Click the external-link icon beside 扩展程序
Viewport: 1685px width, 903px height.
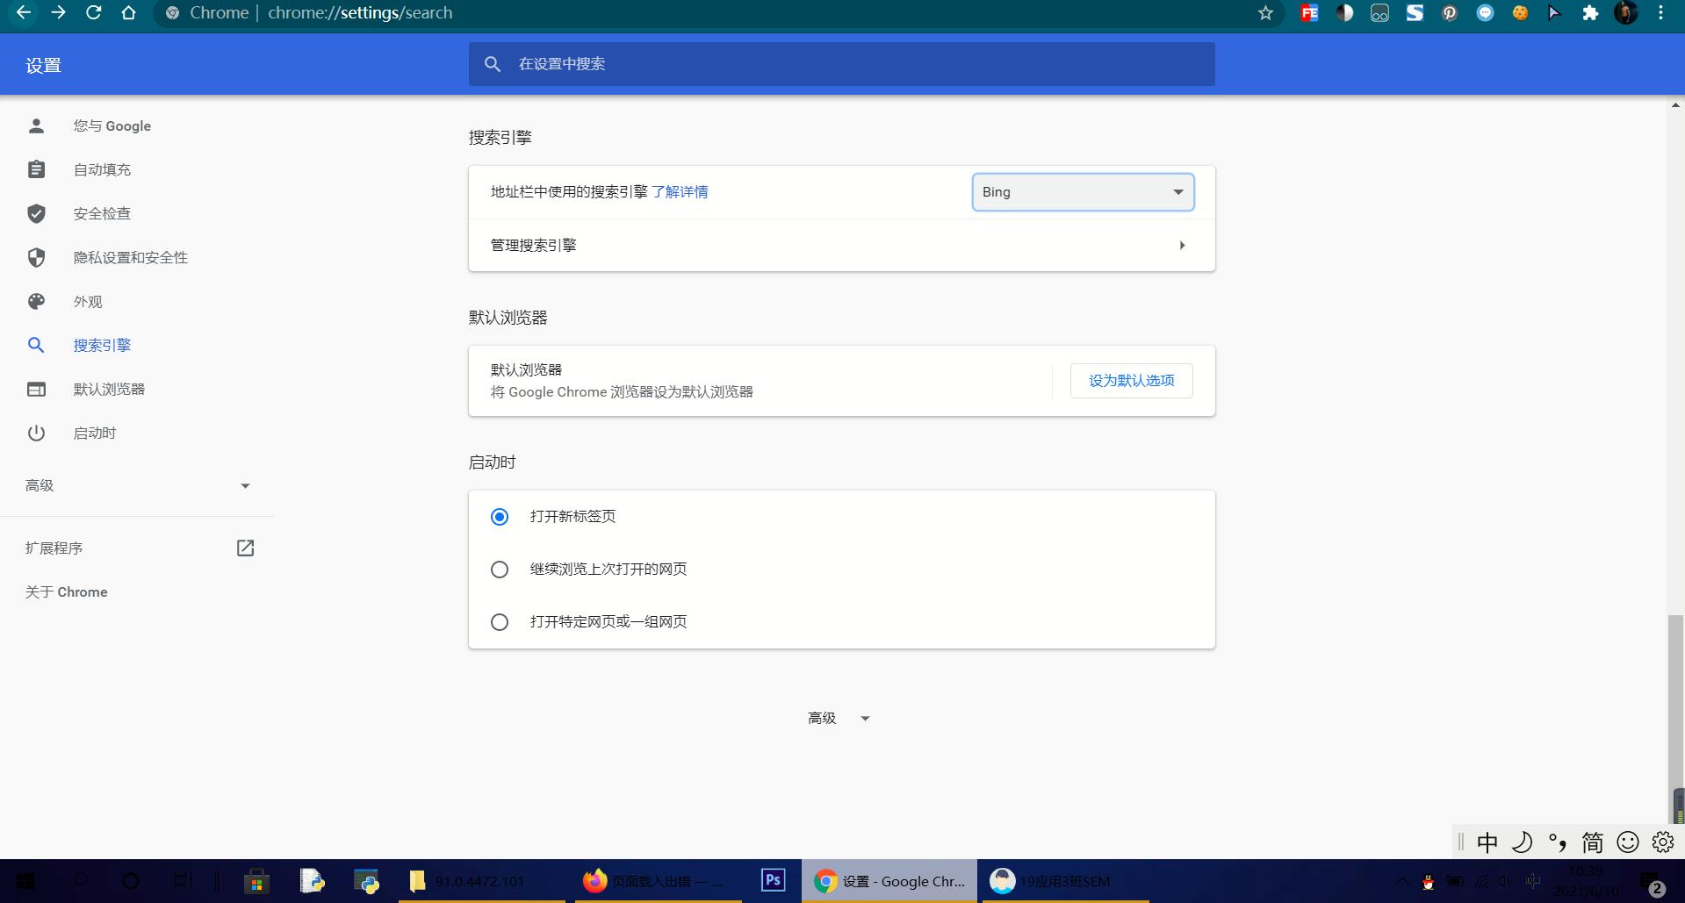(x=245, y=548)
